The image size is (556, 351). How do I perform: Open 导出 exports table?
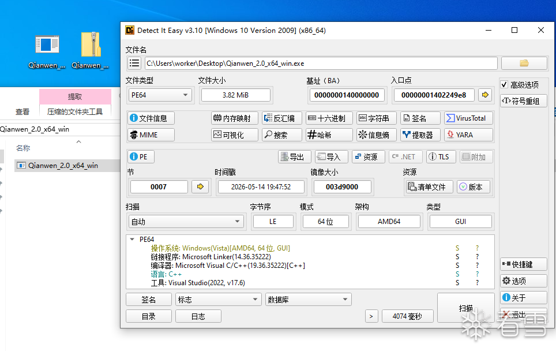(x=295, y=156)
